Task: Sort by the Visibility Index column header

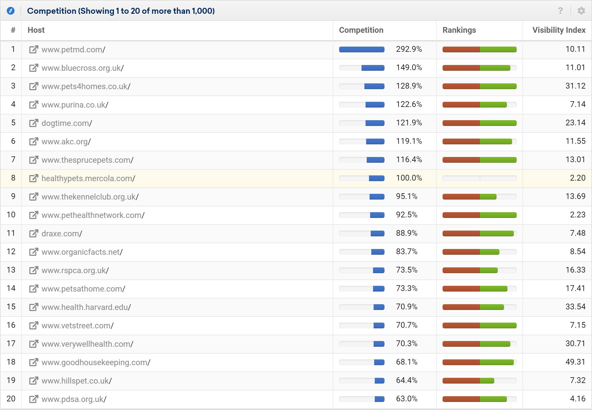Action: click(559, 30)
